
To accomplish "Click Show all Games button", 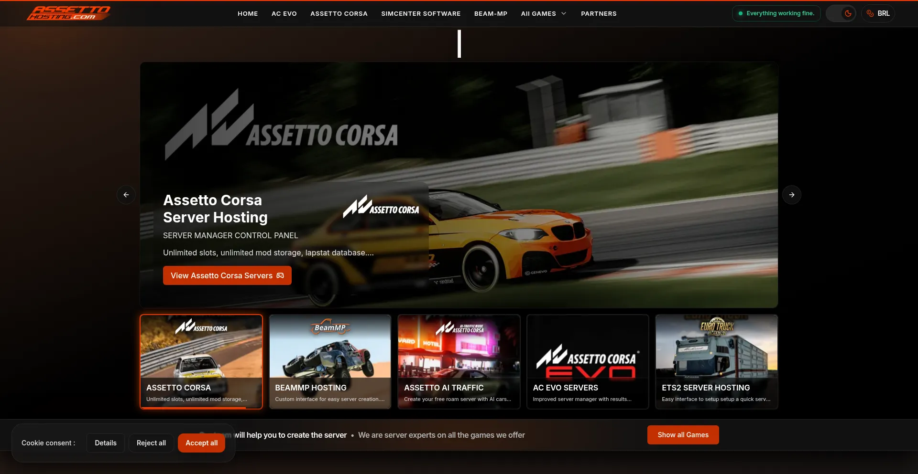I will point(683,435).
